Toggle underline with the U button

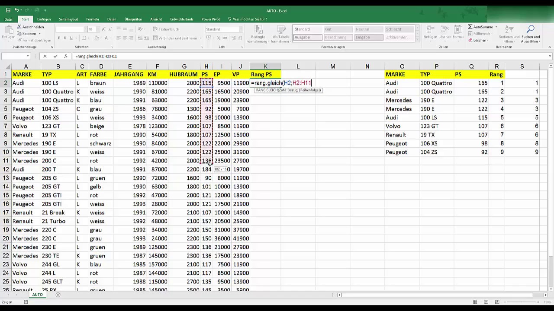pos(71,38)
